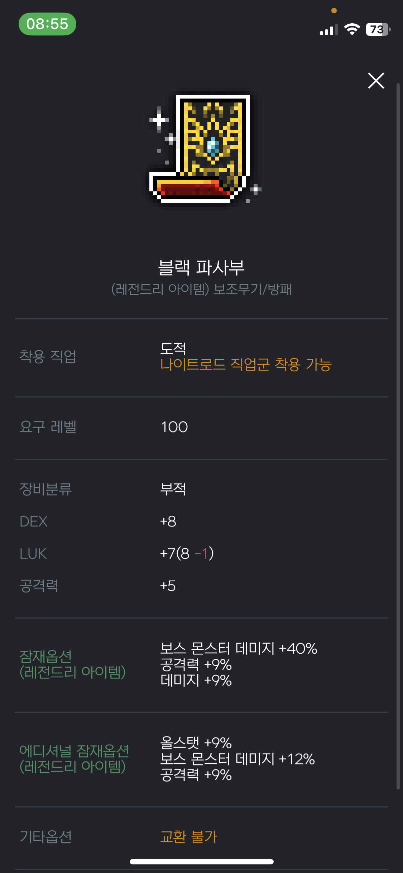Tap the 교환 불가 orange label
Viewport: 403px width, 873px height.
tap(189, 837)
